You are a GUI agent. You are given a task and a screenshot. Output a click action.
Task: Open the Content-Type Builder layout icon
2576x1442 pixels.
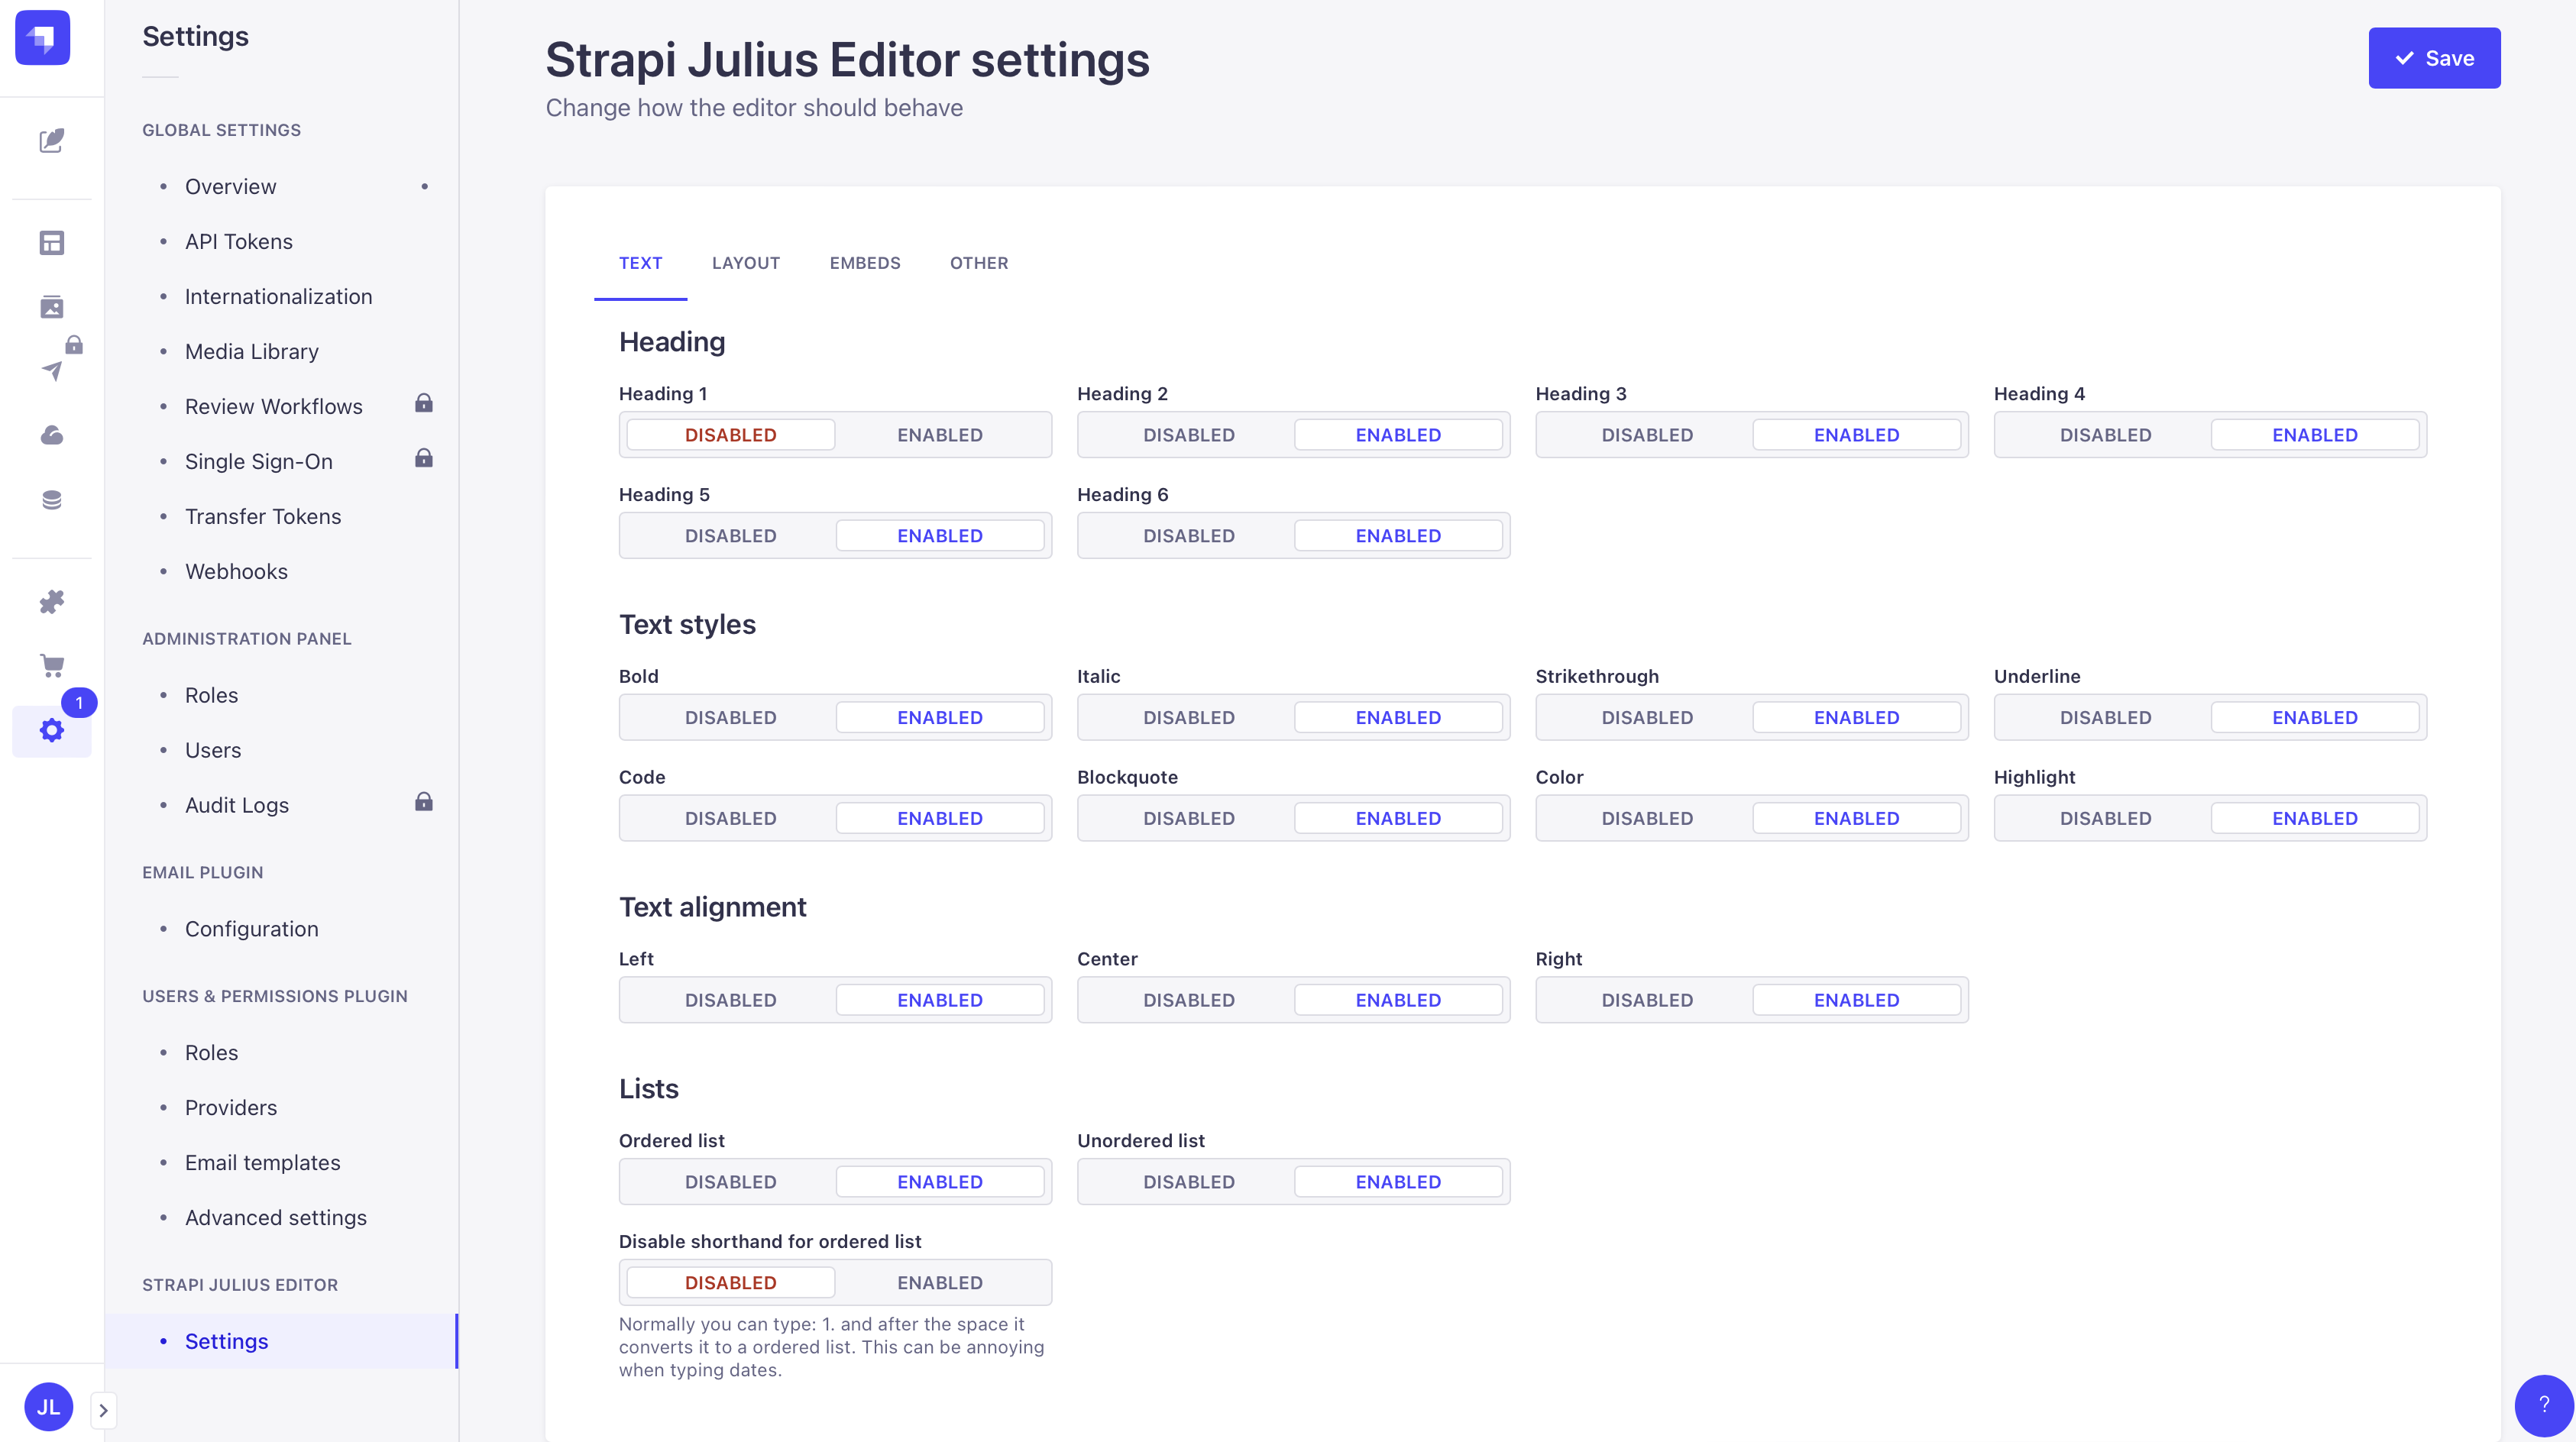coord(52,243)
